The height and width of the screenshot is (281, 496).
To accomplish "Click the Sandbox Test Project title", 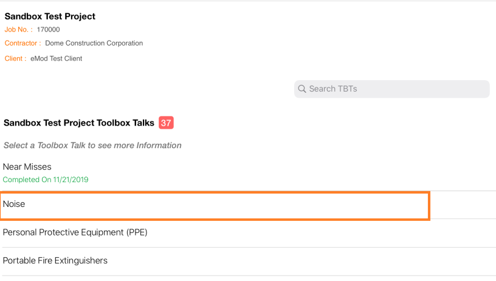I will pyautogui.click(x=50, y=16).
